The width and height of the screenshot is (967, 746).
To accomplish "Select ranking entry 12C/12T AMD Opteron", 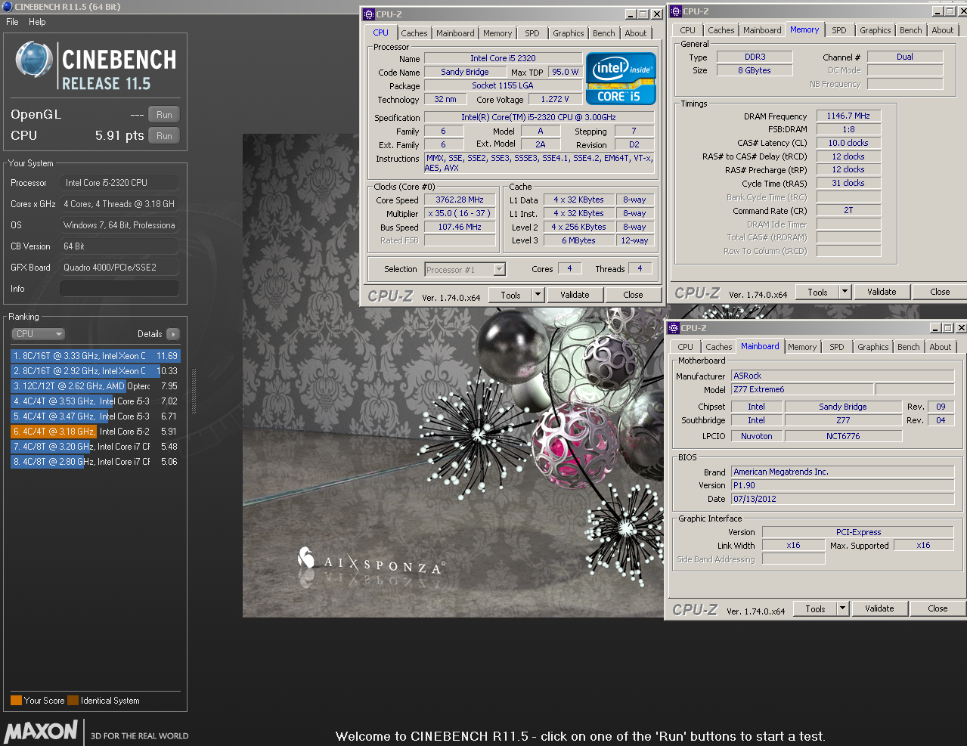I will click(x=95, y=386).
